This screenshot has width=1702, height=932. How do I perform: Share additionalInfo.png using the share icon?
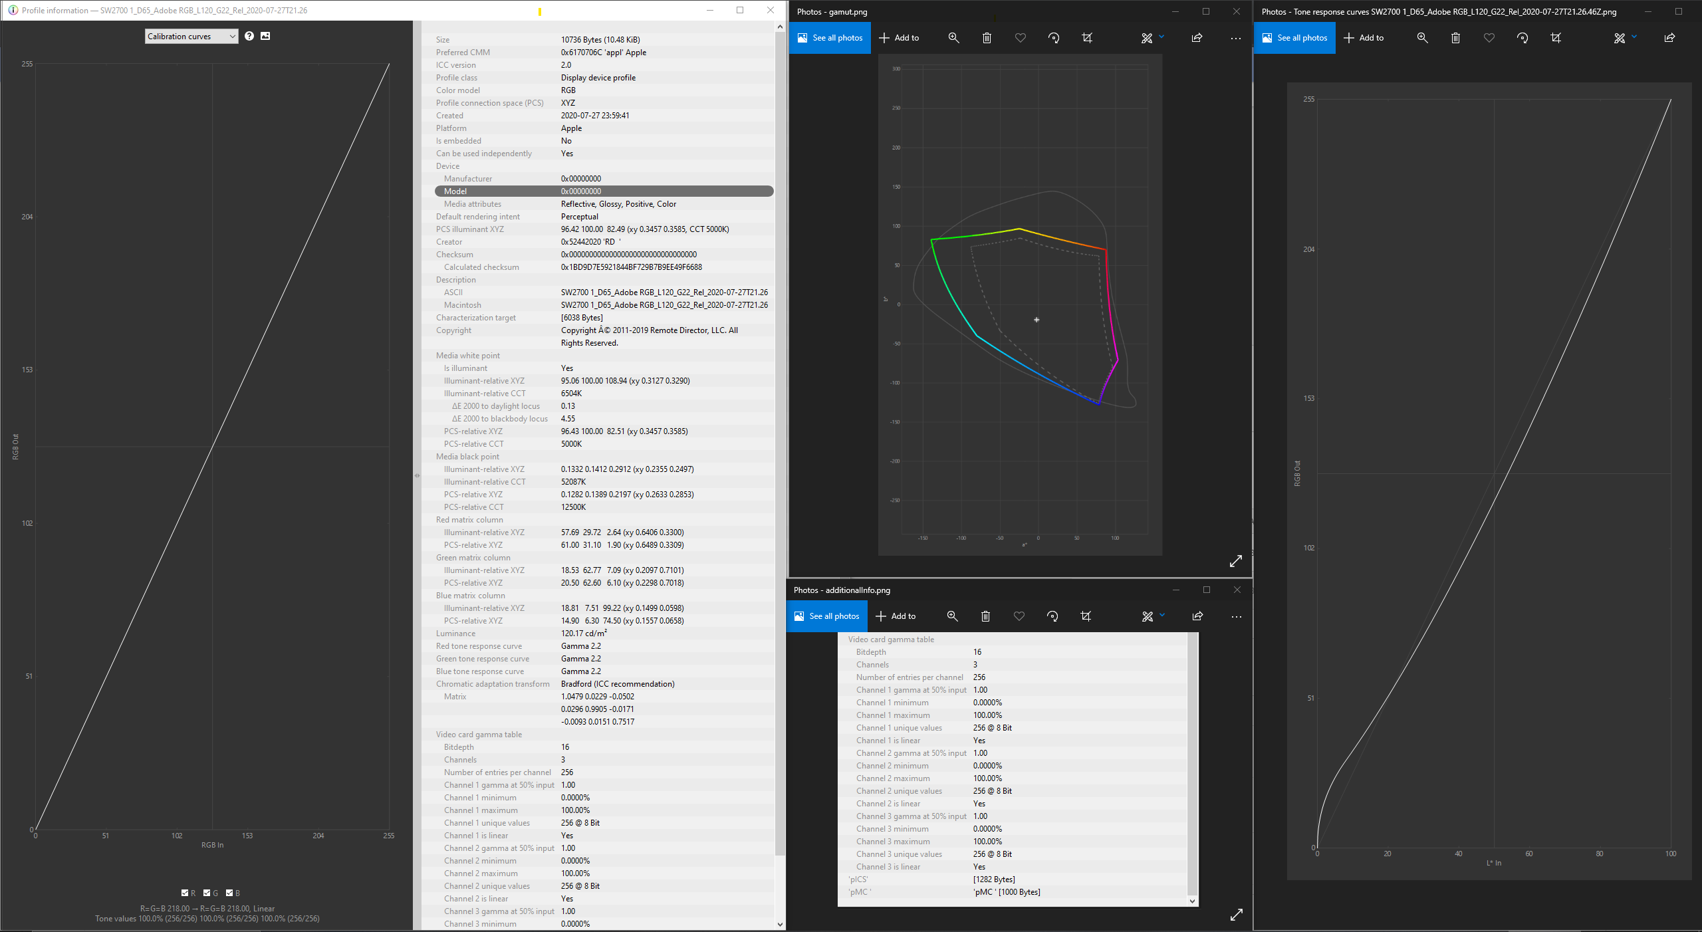[1197, 616]
